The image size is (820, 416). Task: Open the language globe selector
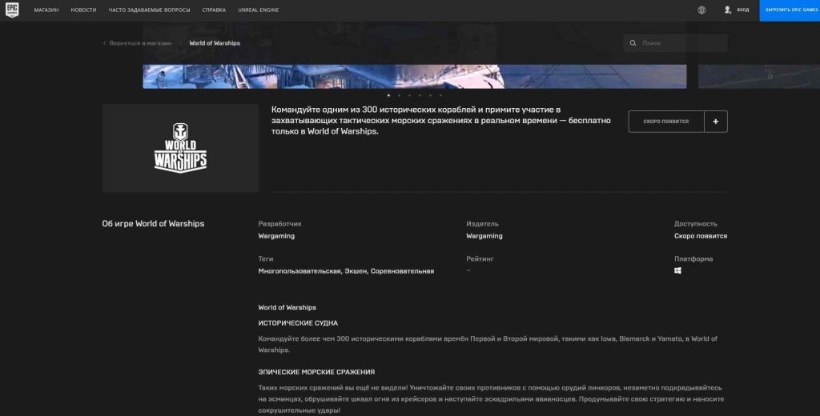click(701, 10)
